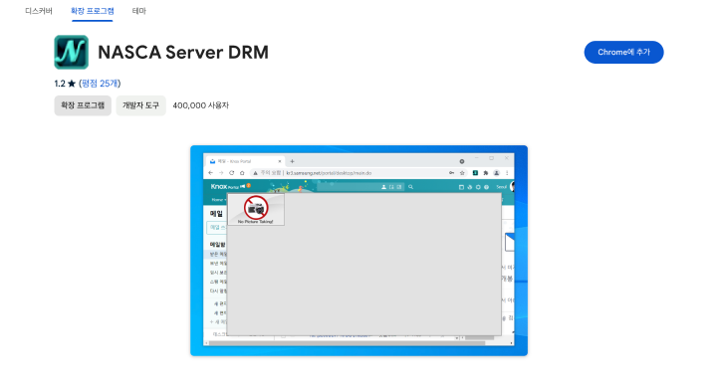Click the 1.2 rating value
The image size is (717, 387).
(x=60, y=84)
